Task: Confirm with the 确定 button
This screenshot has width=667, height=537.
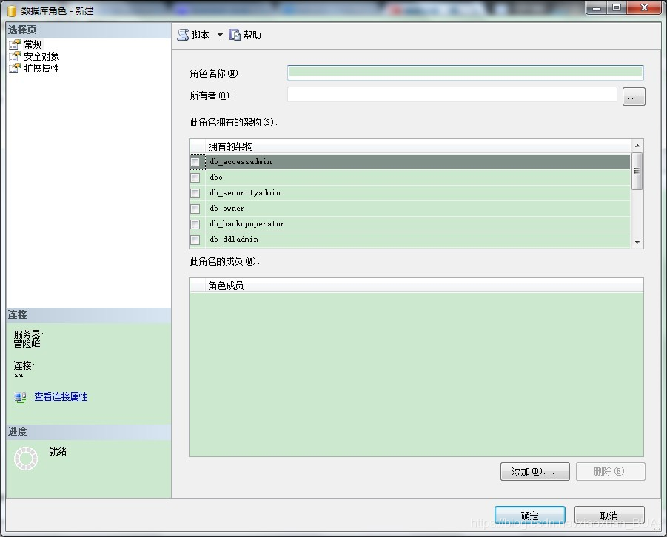Action: [529, 516]
